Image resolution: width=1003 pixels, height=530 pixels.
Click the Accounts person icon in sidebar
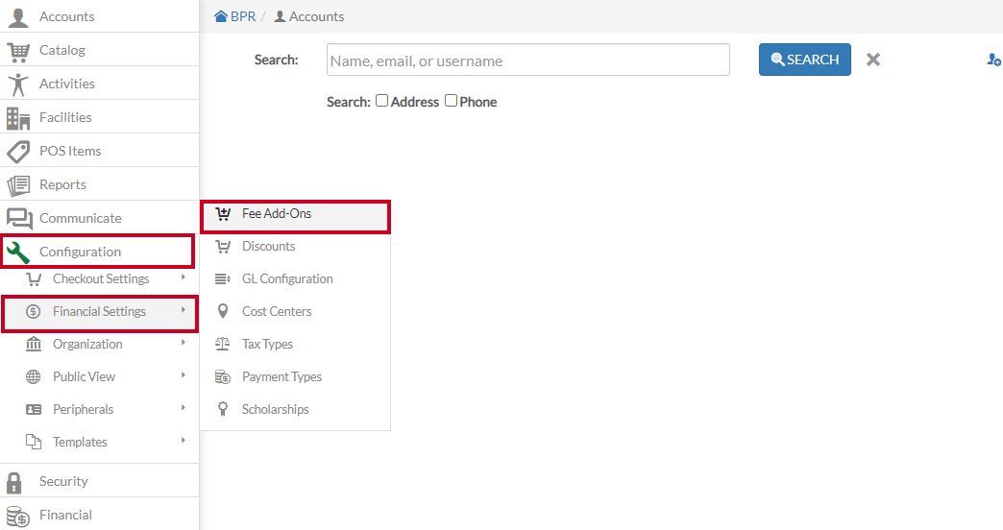(18, 17)
